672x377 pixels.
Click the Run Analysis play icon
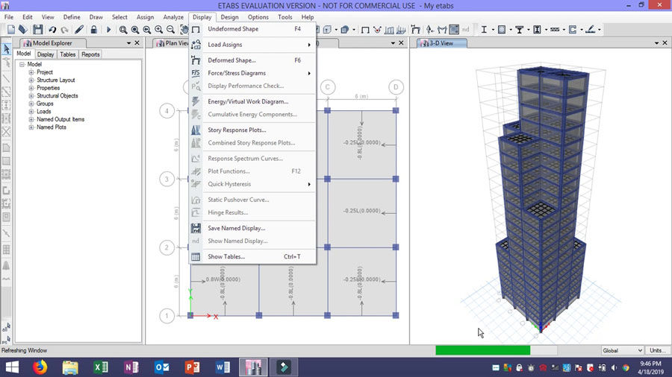coord(108,30)
